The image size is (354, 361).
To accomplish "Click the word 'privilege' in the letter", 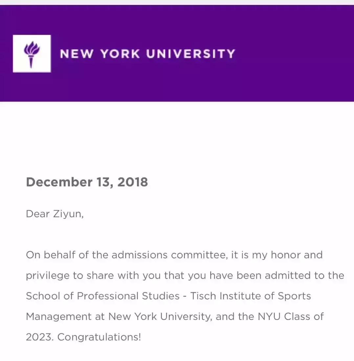I will 48,276.
